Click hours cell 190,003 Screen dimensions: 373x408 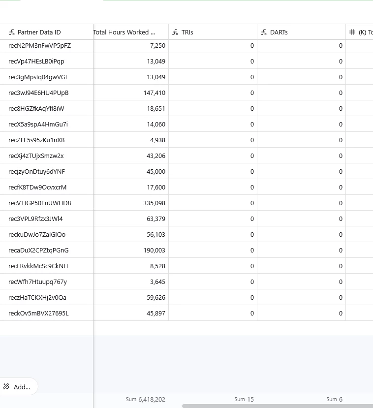coord(131,251)
